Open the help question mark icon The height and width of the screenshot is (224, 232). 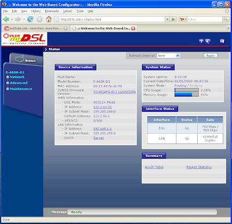point(201,41)
